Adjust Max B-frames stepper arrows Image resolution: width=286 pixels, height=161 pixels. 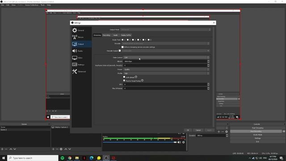[x=208, y=88]
